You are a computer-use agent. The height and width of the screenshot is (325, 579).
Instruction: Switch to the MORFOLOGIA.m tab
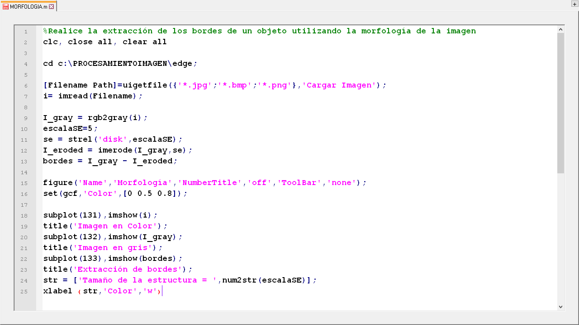click(28, 6)
